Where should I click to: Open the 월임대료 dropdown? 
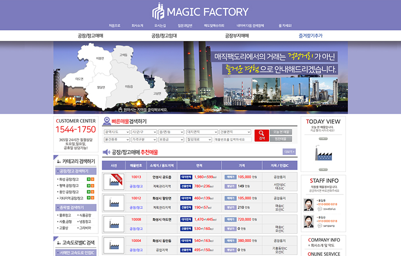(199, 139)
